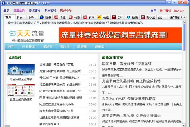The height and width of the screenshot is (127, 190).
Task: Click the 最新发表文章 section header
Action: pos(113,57)
